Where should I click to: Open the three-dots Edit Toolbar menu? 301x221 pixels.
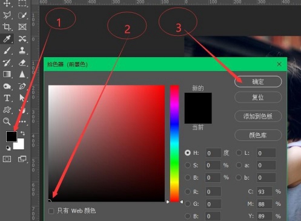[22, 121]
